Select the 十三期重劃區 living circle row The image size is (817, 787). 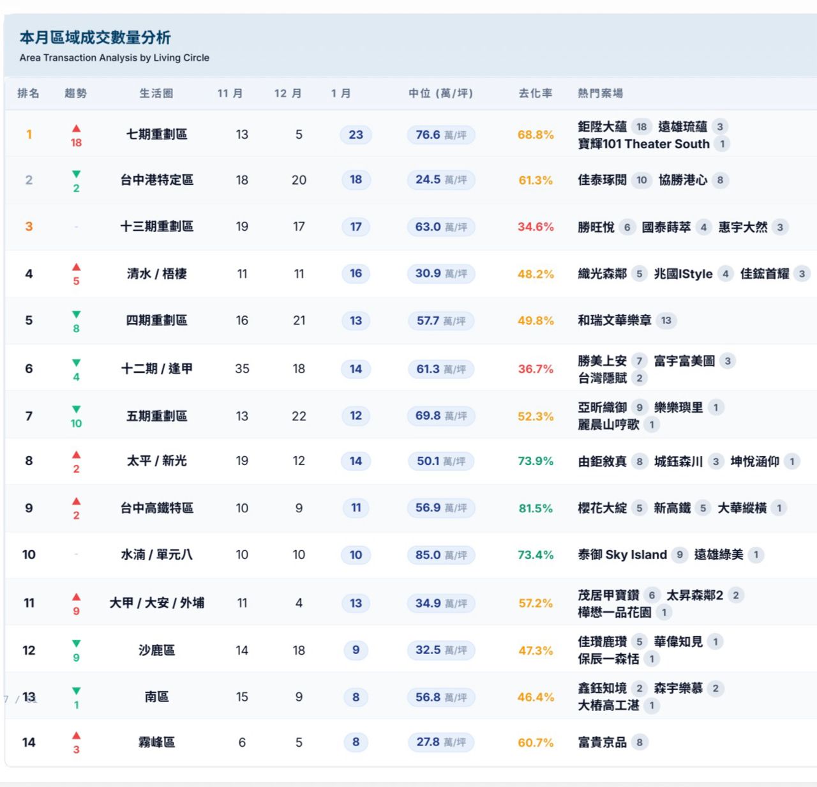tap(156, 227)
